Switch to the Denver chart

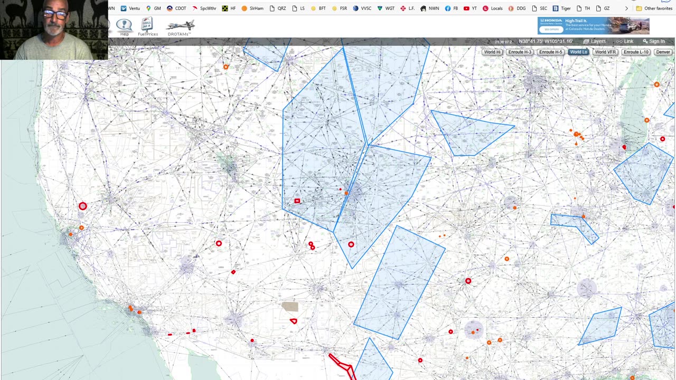pos(663,52)
